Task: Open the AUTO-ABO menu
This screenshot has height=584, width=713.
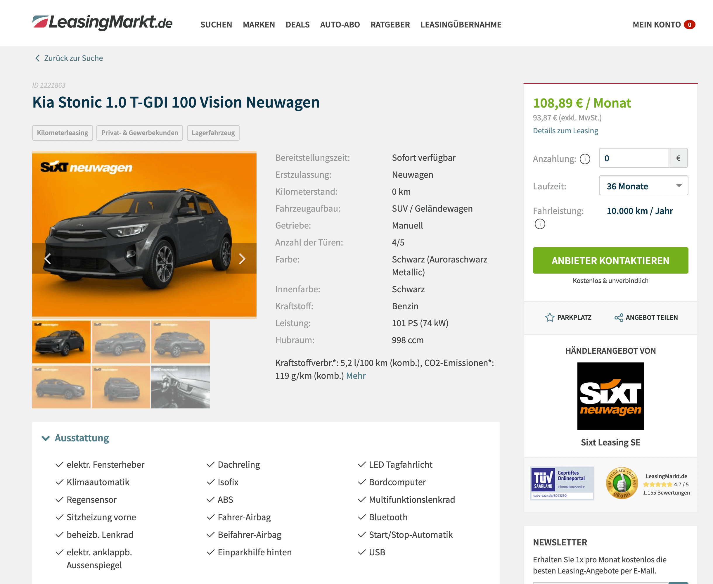Action: click(x=340, y=25)
